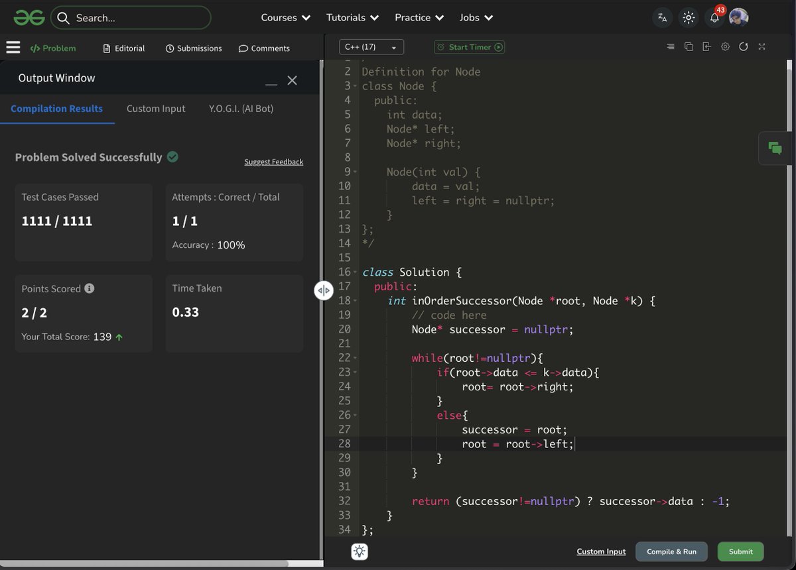This screenshot has width=796, height=570.
Task: Click the Problem Solved Successfully heading
Action: pos(89,157)
